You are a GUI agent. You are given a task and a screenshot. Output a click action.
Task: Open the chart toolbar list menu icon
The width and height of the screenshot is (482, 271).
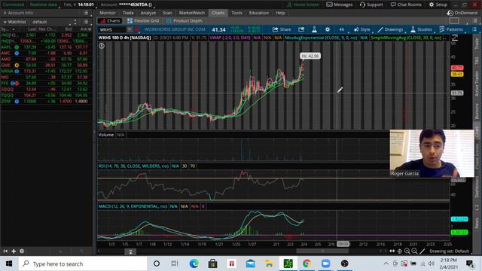[x=474, y=29]
